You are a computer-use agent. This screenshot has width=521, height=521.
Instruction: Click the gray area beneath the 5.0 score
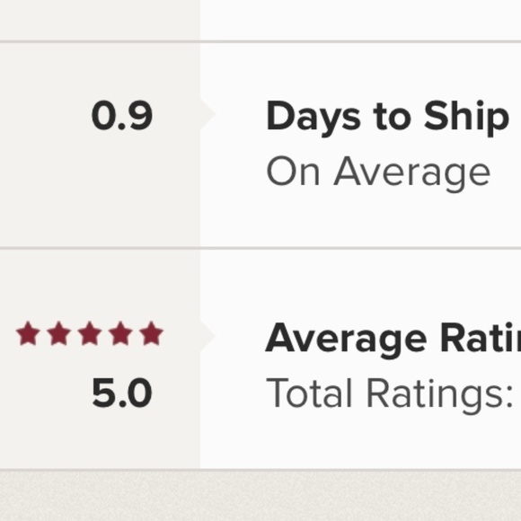pyautogui.click(x=100, y=438)
